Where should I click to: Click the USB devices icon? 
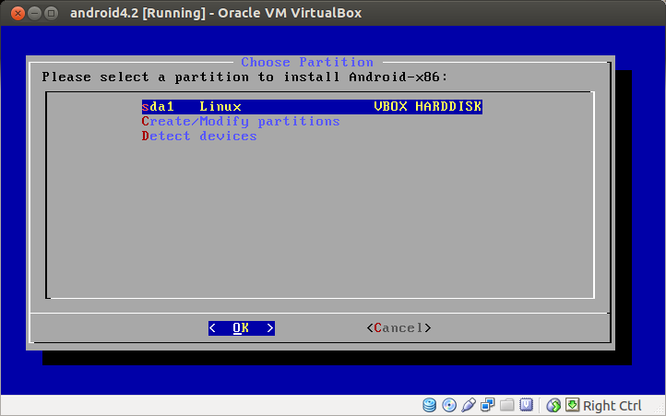(469, 405)
